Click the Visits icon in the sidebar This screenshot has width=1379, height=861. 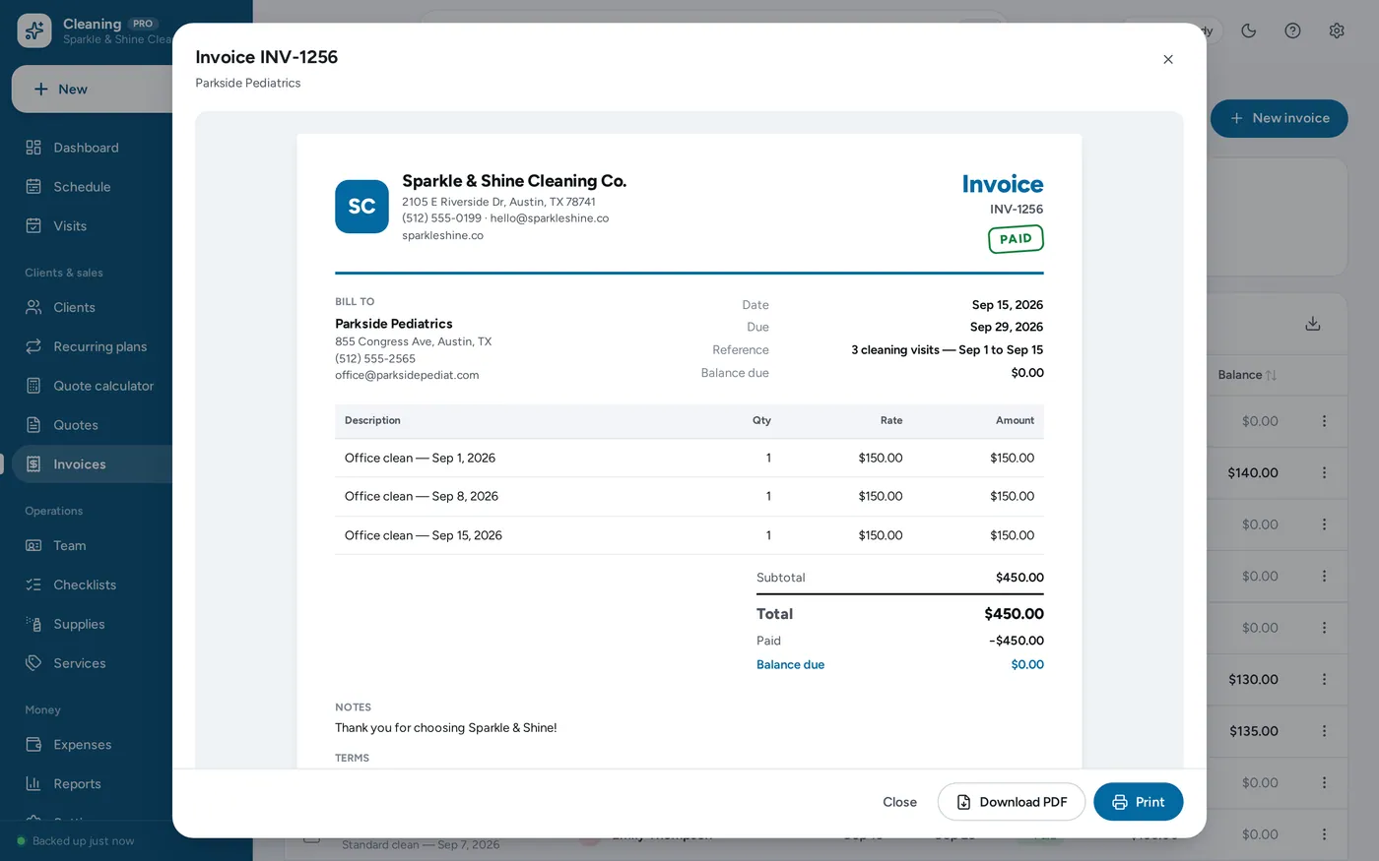(x=33, y=226)
